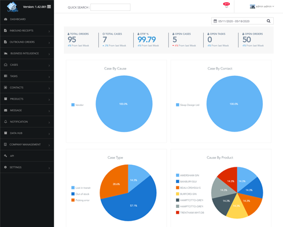Viewport: 283px width, 227px height.
Task: Toggle the BURFORD-SIN legend swatch
Action: (x=178, y=194)
